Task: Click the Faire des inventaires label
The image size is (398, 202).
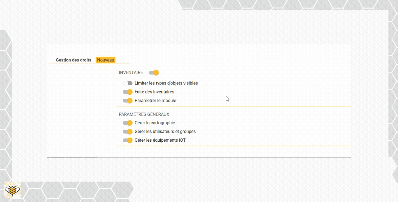Action: point(154,92)
